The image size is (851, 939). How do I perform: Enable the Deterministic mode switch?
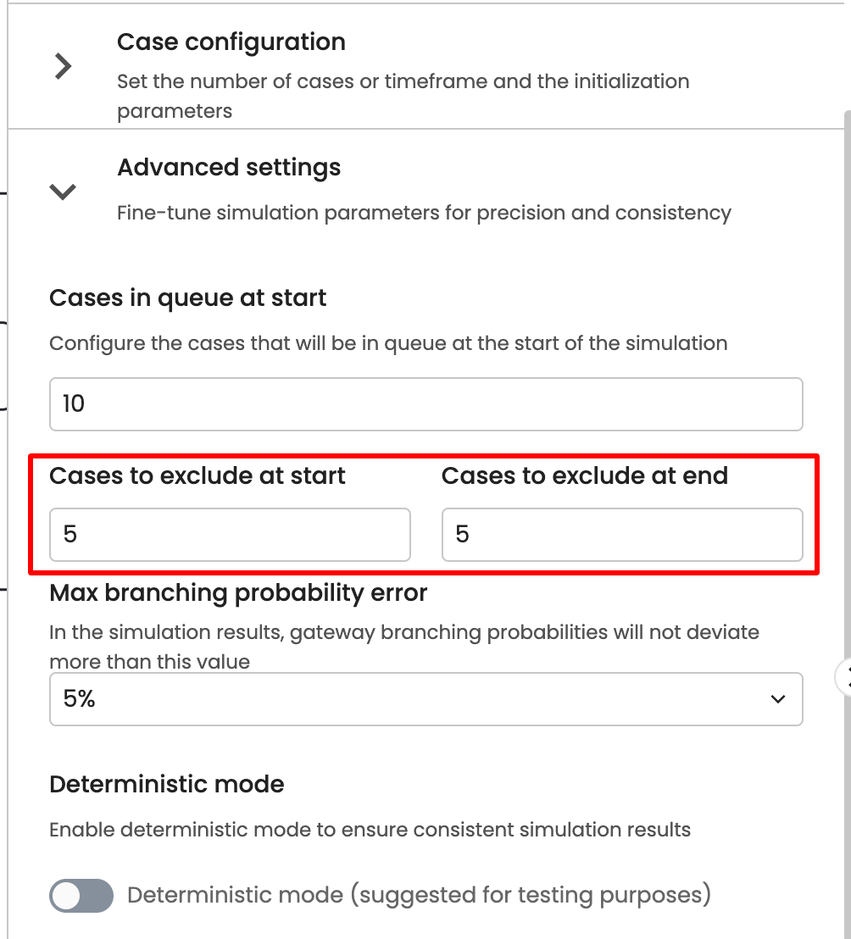click(81, 895)
